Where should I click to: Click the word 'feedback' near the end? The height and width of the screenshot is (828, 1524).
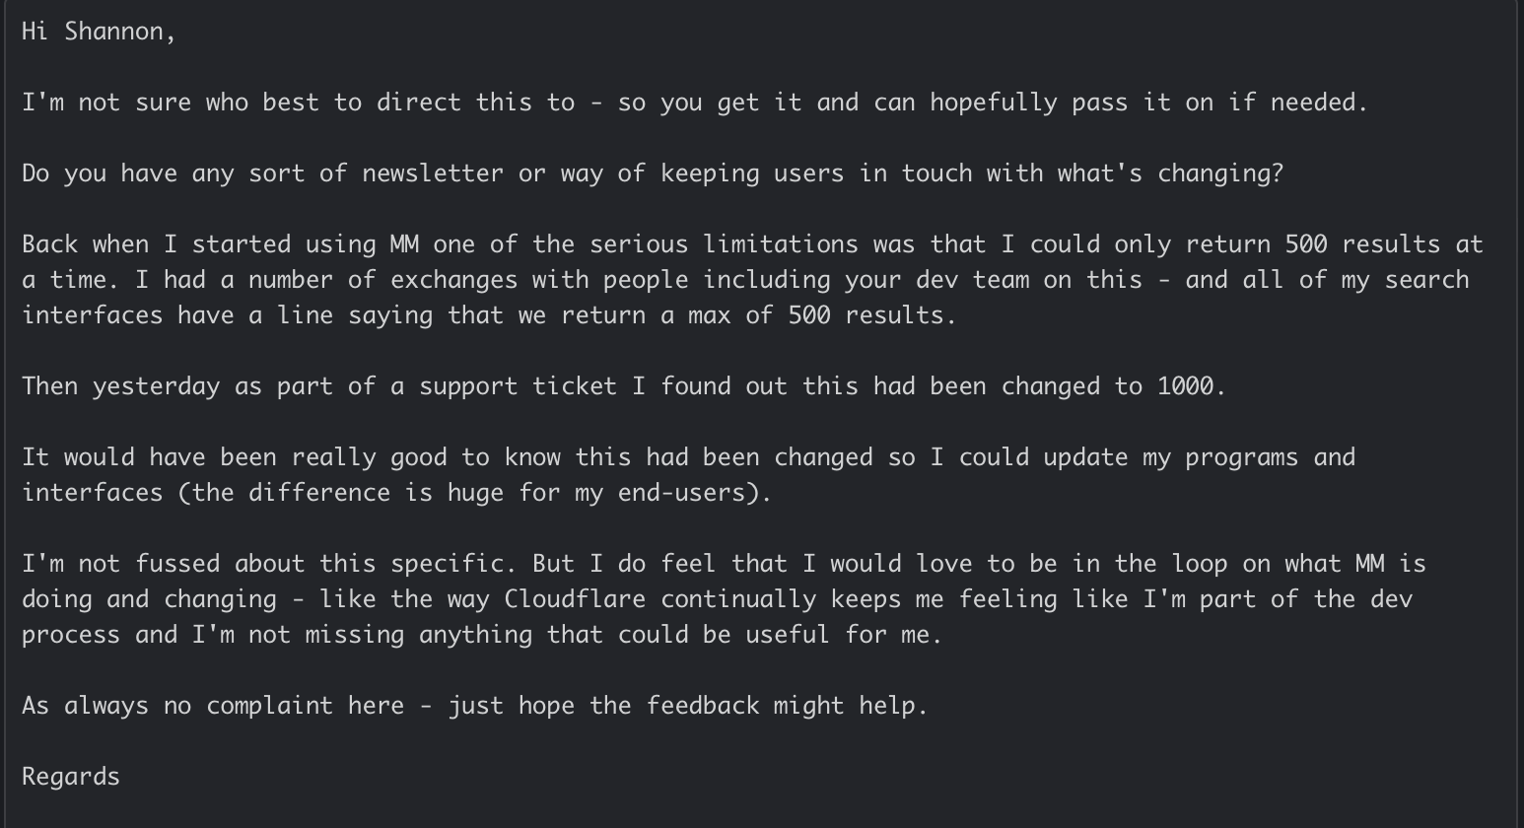coord(703,706)
